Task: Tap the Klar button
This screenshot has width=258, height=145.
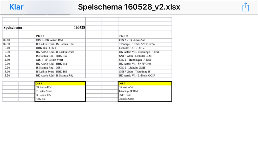Action: 16,7
